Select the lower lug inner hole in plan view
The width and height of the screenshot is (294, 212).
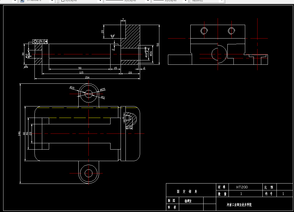(88, 173)
